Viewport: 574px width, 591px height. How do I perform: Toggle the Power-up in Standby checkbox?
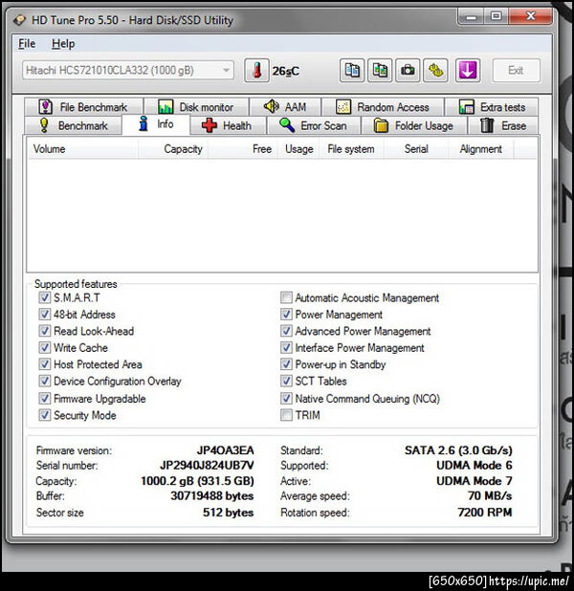tap(286, 364)
